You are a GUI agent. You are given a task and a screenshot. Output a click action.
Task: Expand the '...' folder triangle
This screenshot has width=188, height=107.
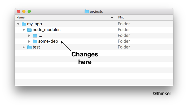click(29, 36)
